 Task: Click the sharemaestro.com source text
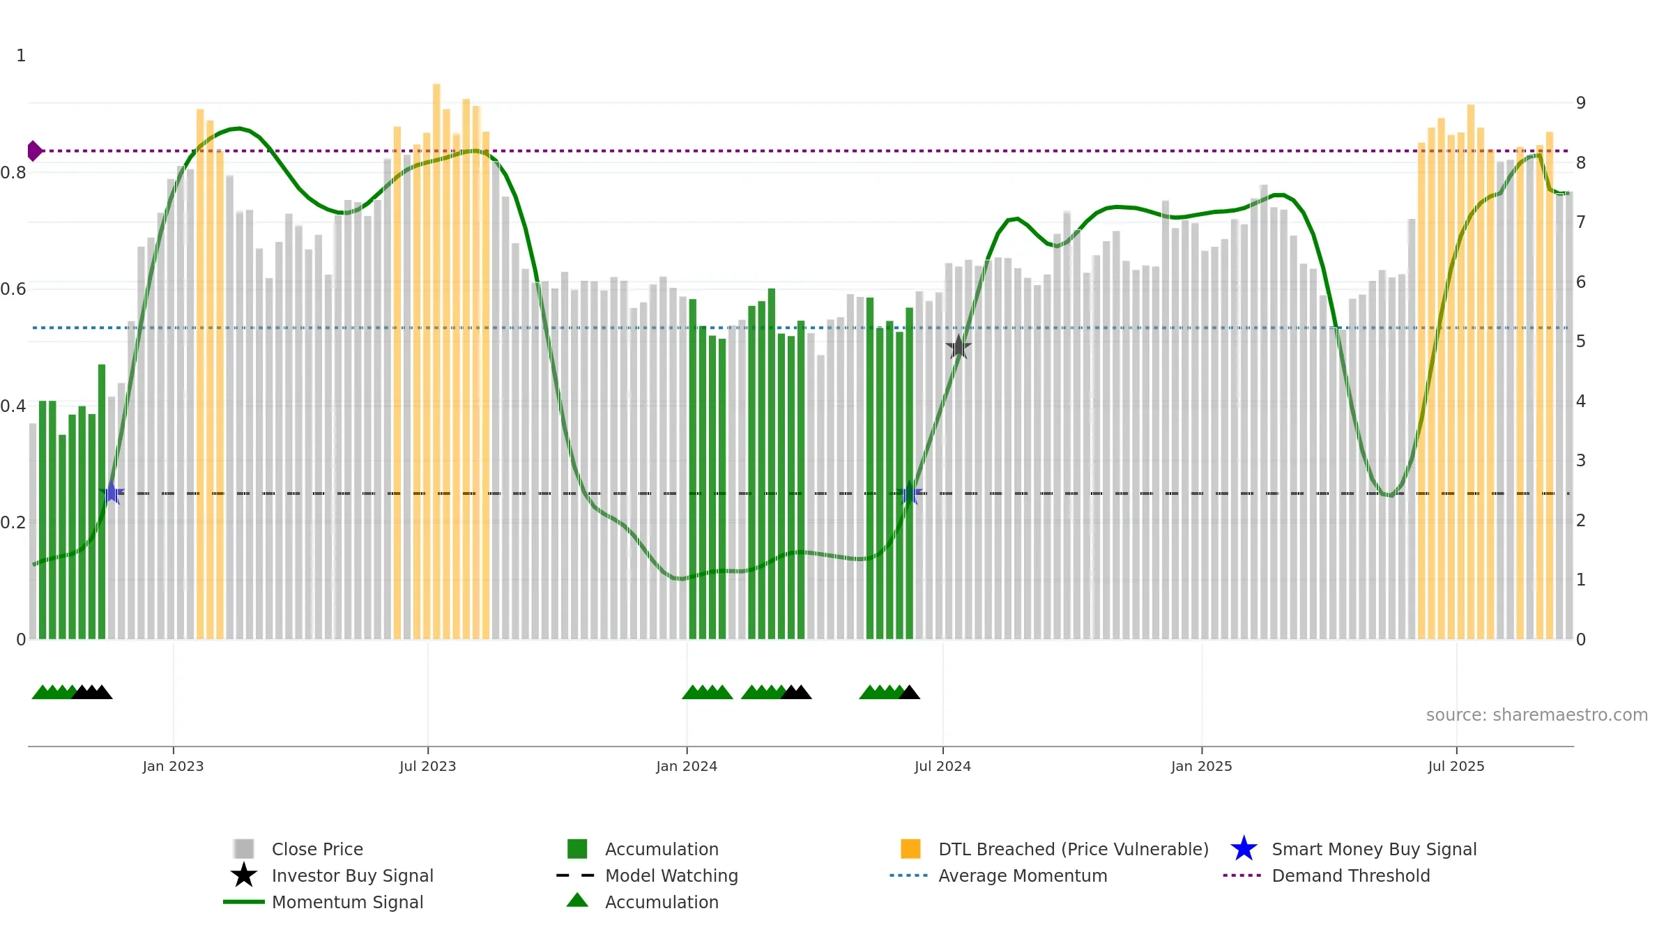tap(1536, 715)
